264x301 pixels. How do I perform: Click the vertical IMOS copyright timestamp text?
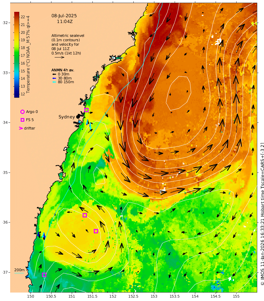[262, 214]
